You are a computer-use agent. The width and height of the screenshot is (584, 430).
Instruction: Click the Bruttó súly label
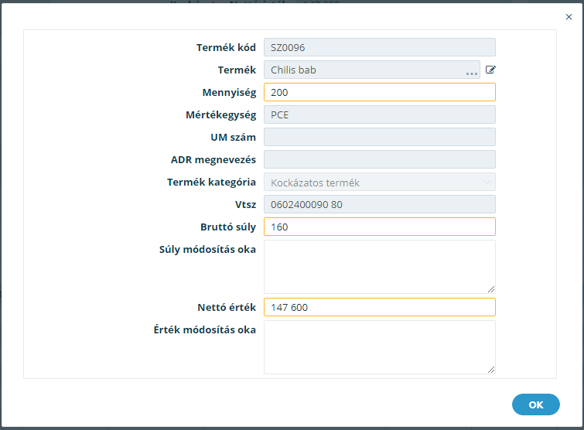228,227
